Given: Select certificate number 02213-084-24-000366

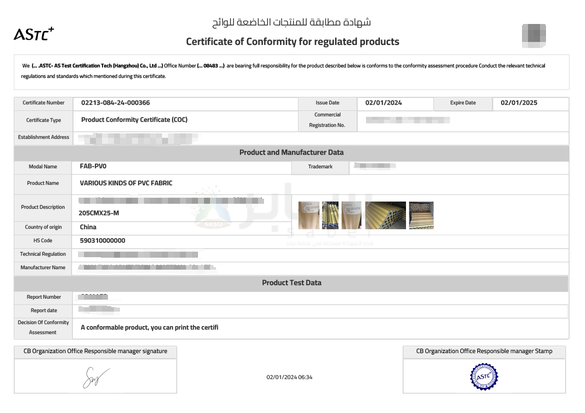Looking at the screenshot, I should point(115,103).
